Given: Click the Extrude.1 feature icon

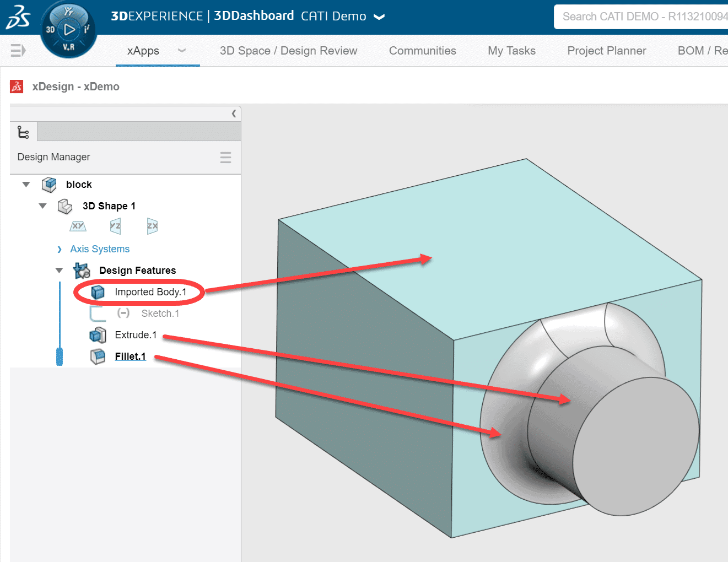Looking at the screenshot, I should point(98,335).
